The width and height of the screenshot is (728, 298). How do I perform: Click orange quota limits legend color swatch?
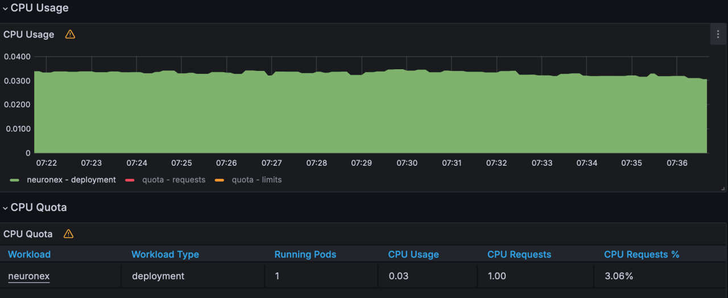(x=219, y=180)
